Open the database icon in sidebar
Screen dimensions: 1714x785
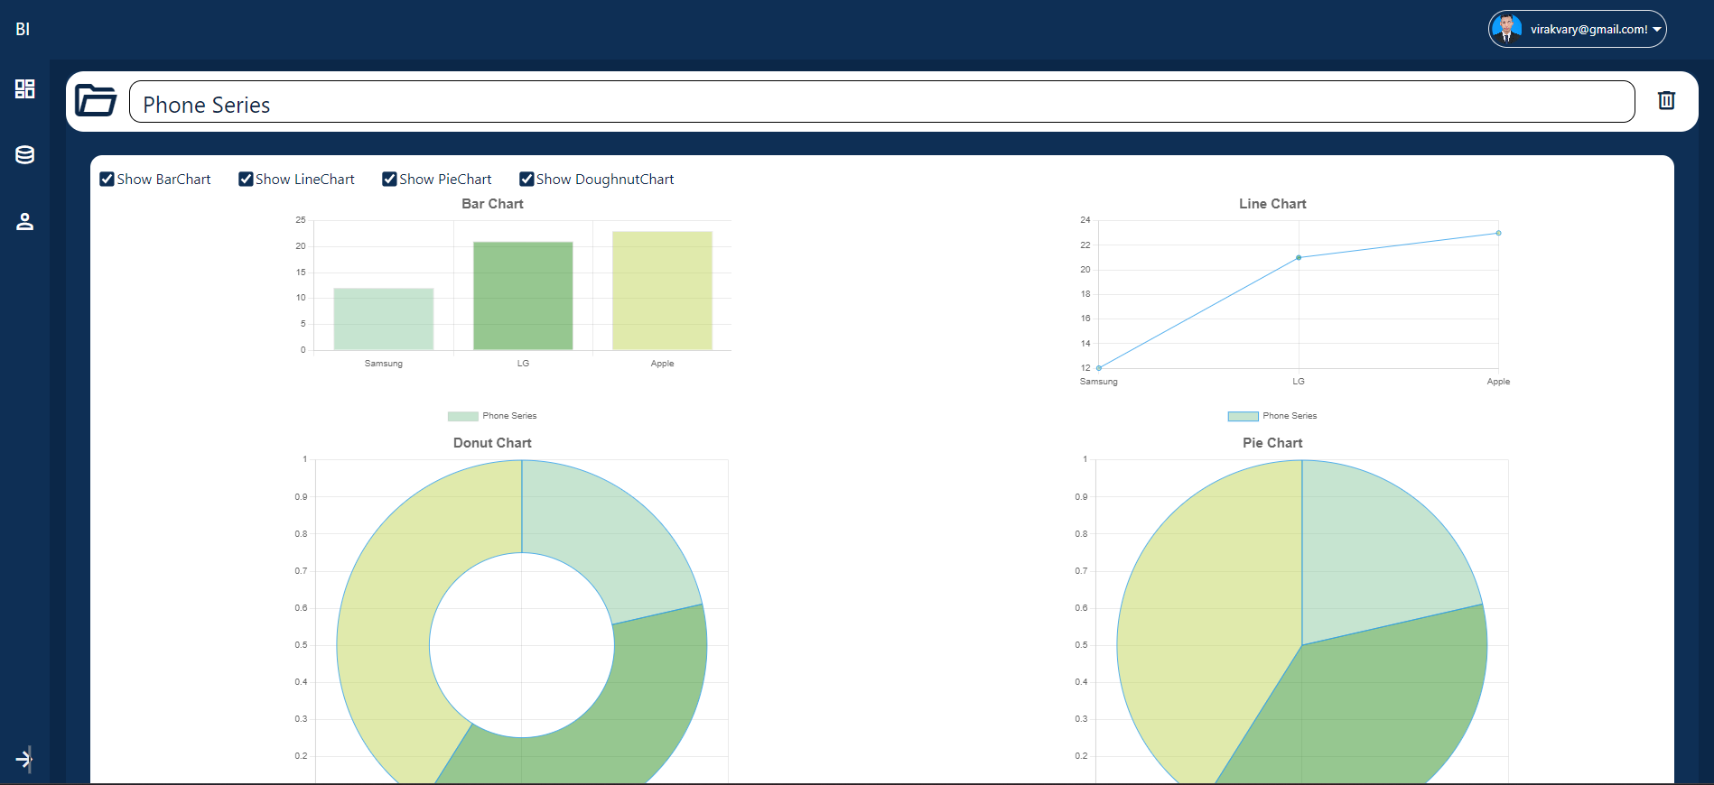pyautogui.click(x=25, y=155)
